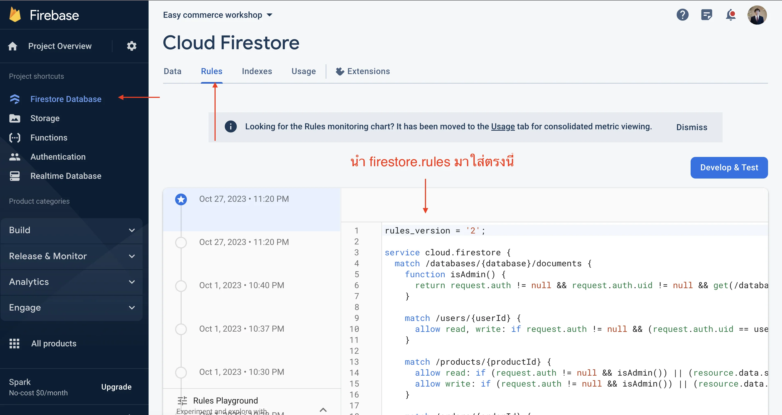This screenshot has width=782, height=415.
Task: Click the Firebase flame logo
Action: pos(15,15)
